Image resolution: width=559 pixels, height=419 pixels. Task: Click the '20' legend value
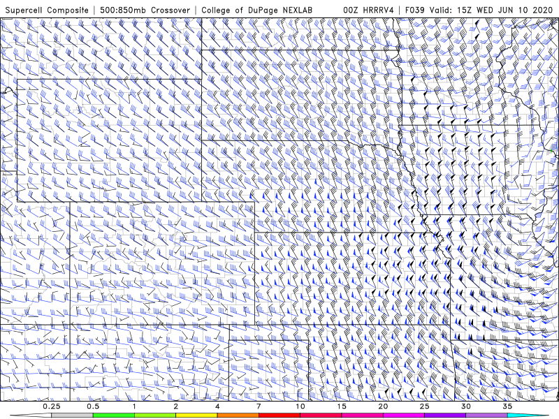[383, 406]
